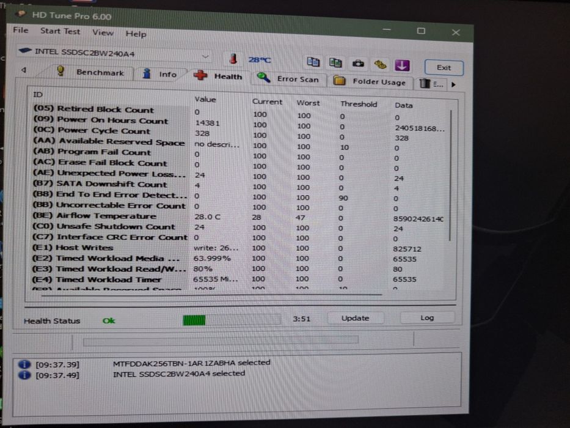Click the 3:51 countdown timer

pos(301,319)
